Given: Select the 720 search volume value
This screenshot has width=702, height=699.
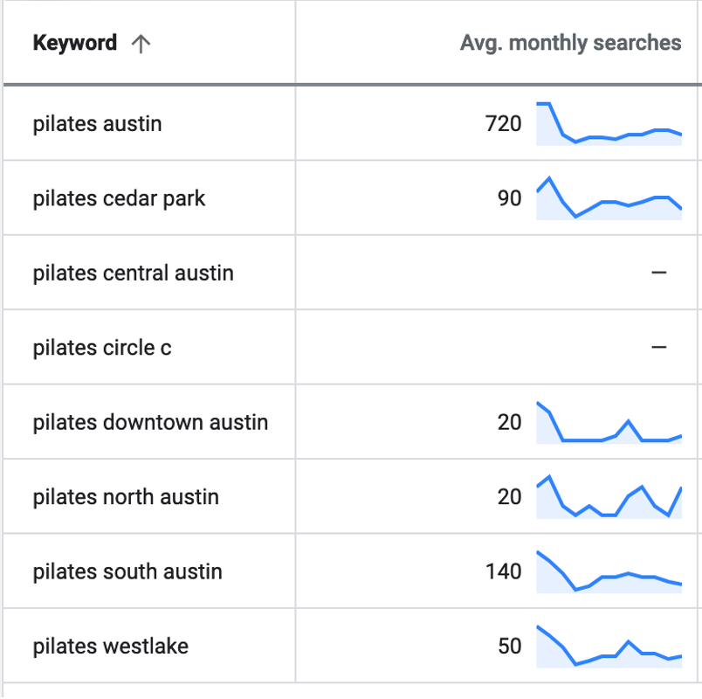Looking at the screenshot, I should [x=507, y=124].
